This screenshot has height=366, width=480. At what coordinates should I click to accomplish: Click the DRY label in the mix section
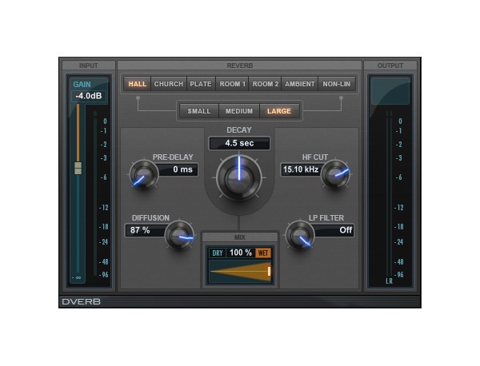click(218, 253)
